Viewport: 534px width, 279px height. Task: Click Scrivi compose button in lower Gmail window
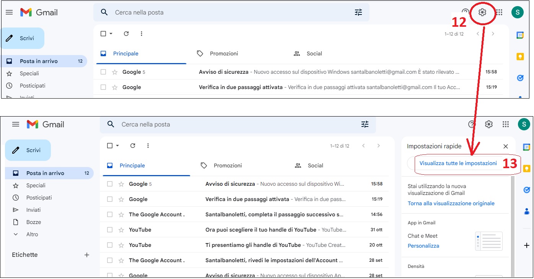28,150
